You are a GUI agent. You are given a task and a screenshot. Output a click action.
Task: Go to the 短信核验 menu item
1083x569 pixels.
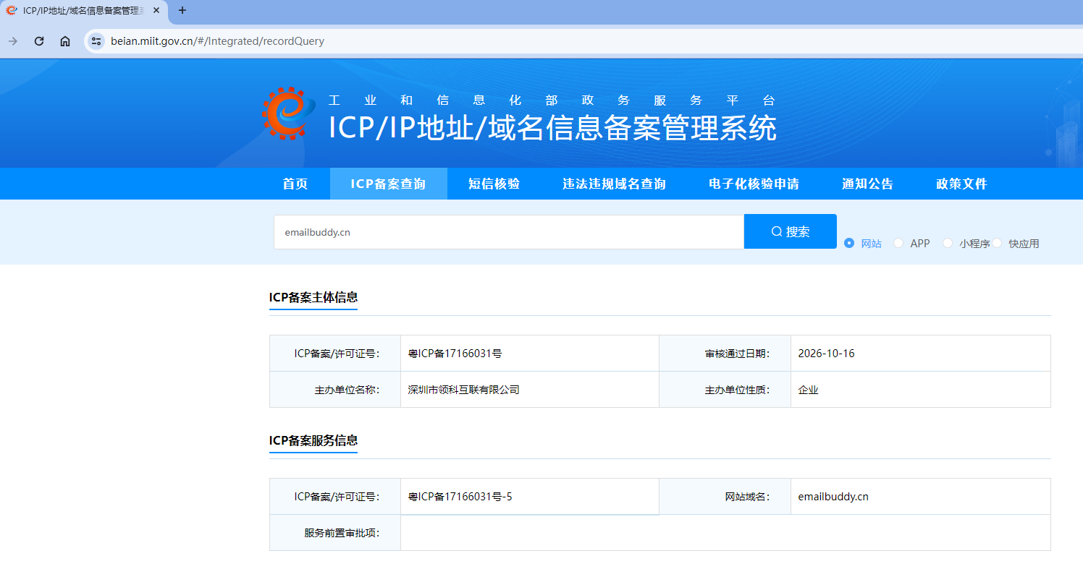(494, 184)
